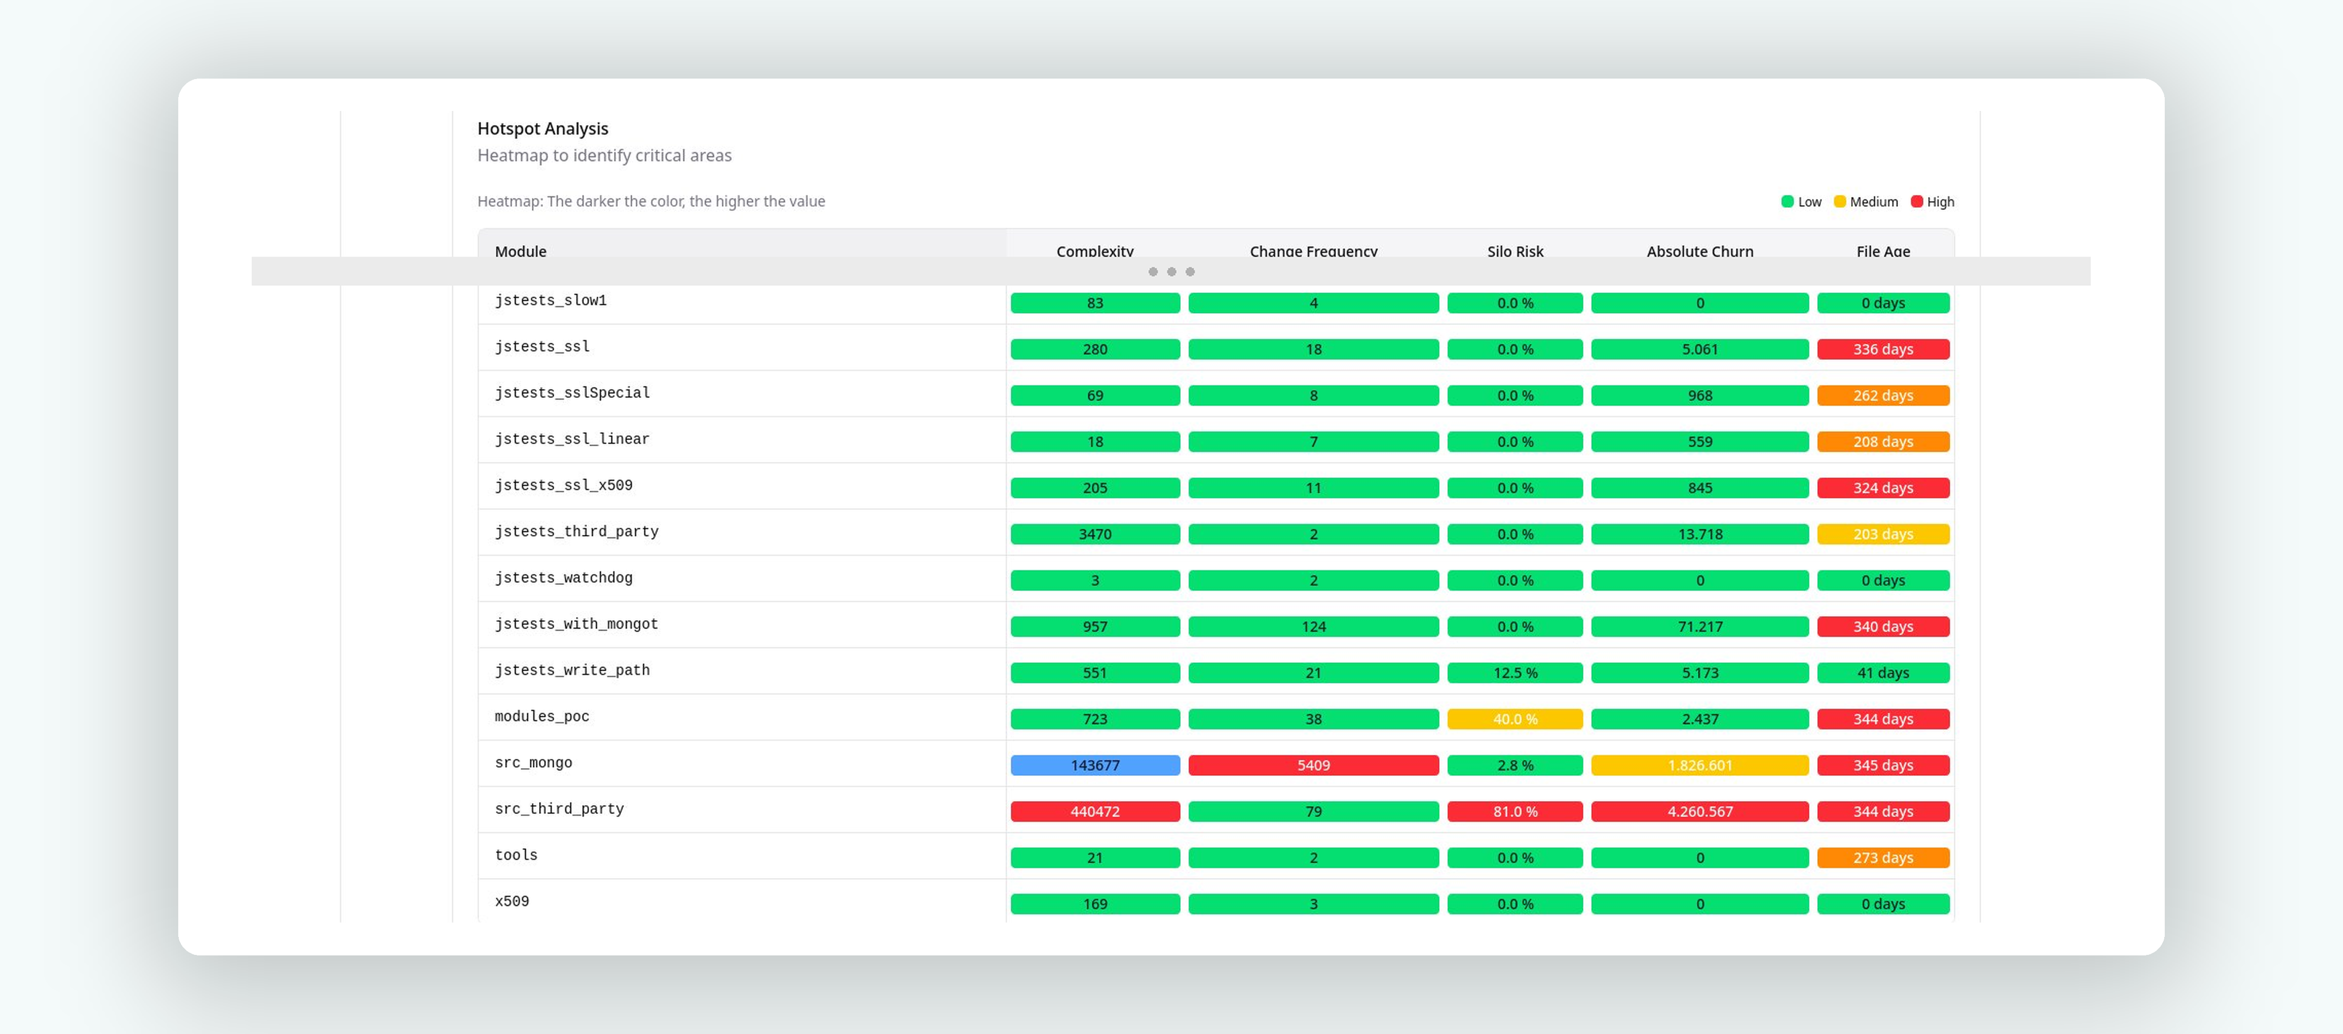The height and width of the screenshot is (1034, 2343).
Task: Select the jstests_watchdog module name
Action: click(x=563, y=578)
